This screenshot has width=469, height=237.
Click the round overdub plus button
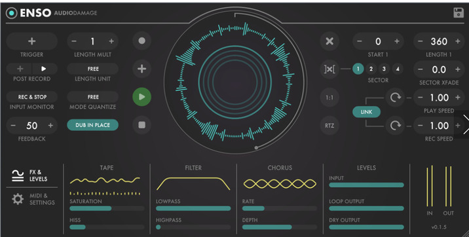(x=141, y=69)
